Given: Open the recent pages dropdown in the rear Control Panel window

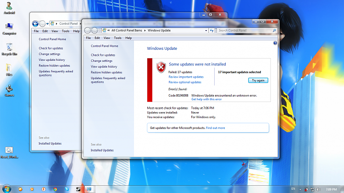Looking at the screenshot, I should [x=47, y=24].
